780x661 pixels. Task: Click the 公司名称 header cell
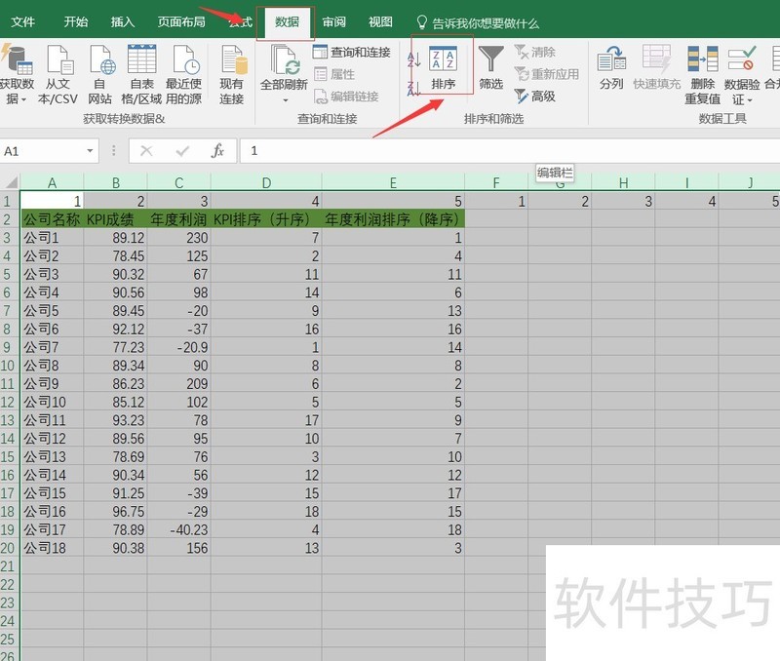point(52,219)
